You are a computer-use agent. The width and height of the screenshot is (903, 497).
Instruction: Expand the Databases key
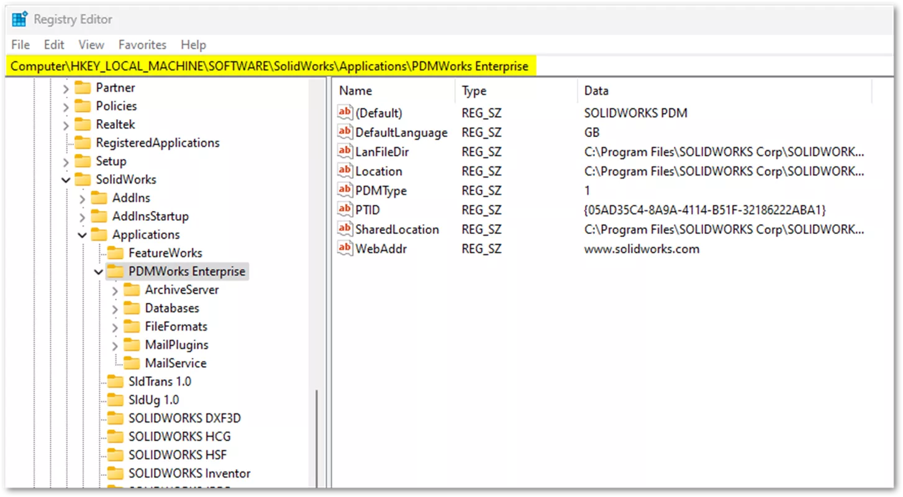(115, 309)
